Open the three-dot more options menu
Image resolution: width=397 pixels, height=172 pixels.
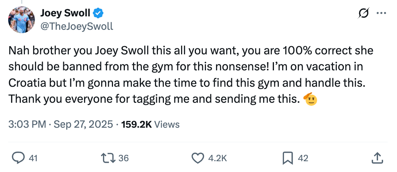click(381, 13)
